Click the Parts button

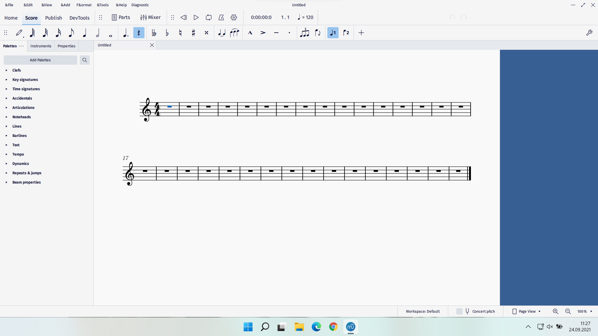(x=121, y=17)
